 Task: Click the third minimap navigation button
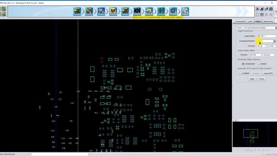[255, 149]
